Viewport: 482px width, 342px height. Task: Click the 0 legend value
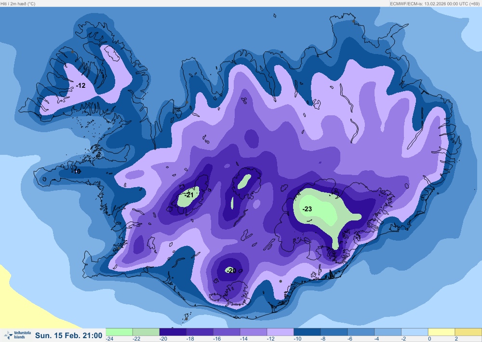click(x=430, y=339)
